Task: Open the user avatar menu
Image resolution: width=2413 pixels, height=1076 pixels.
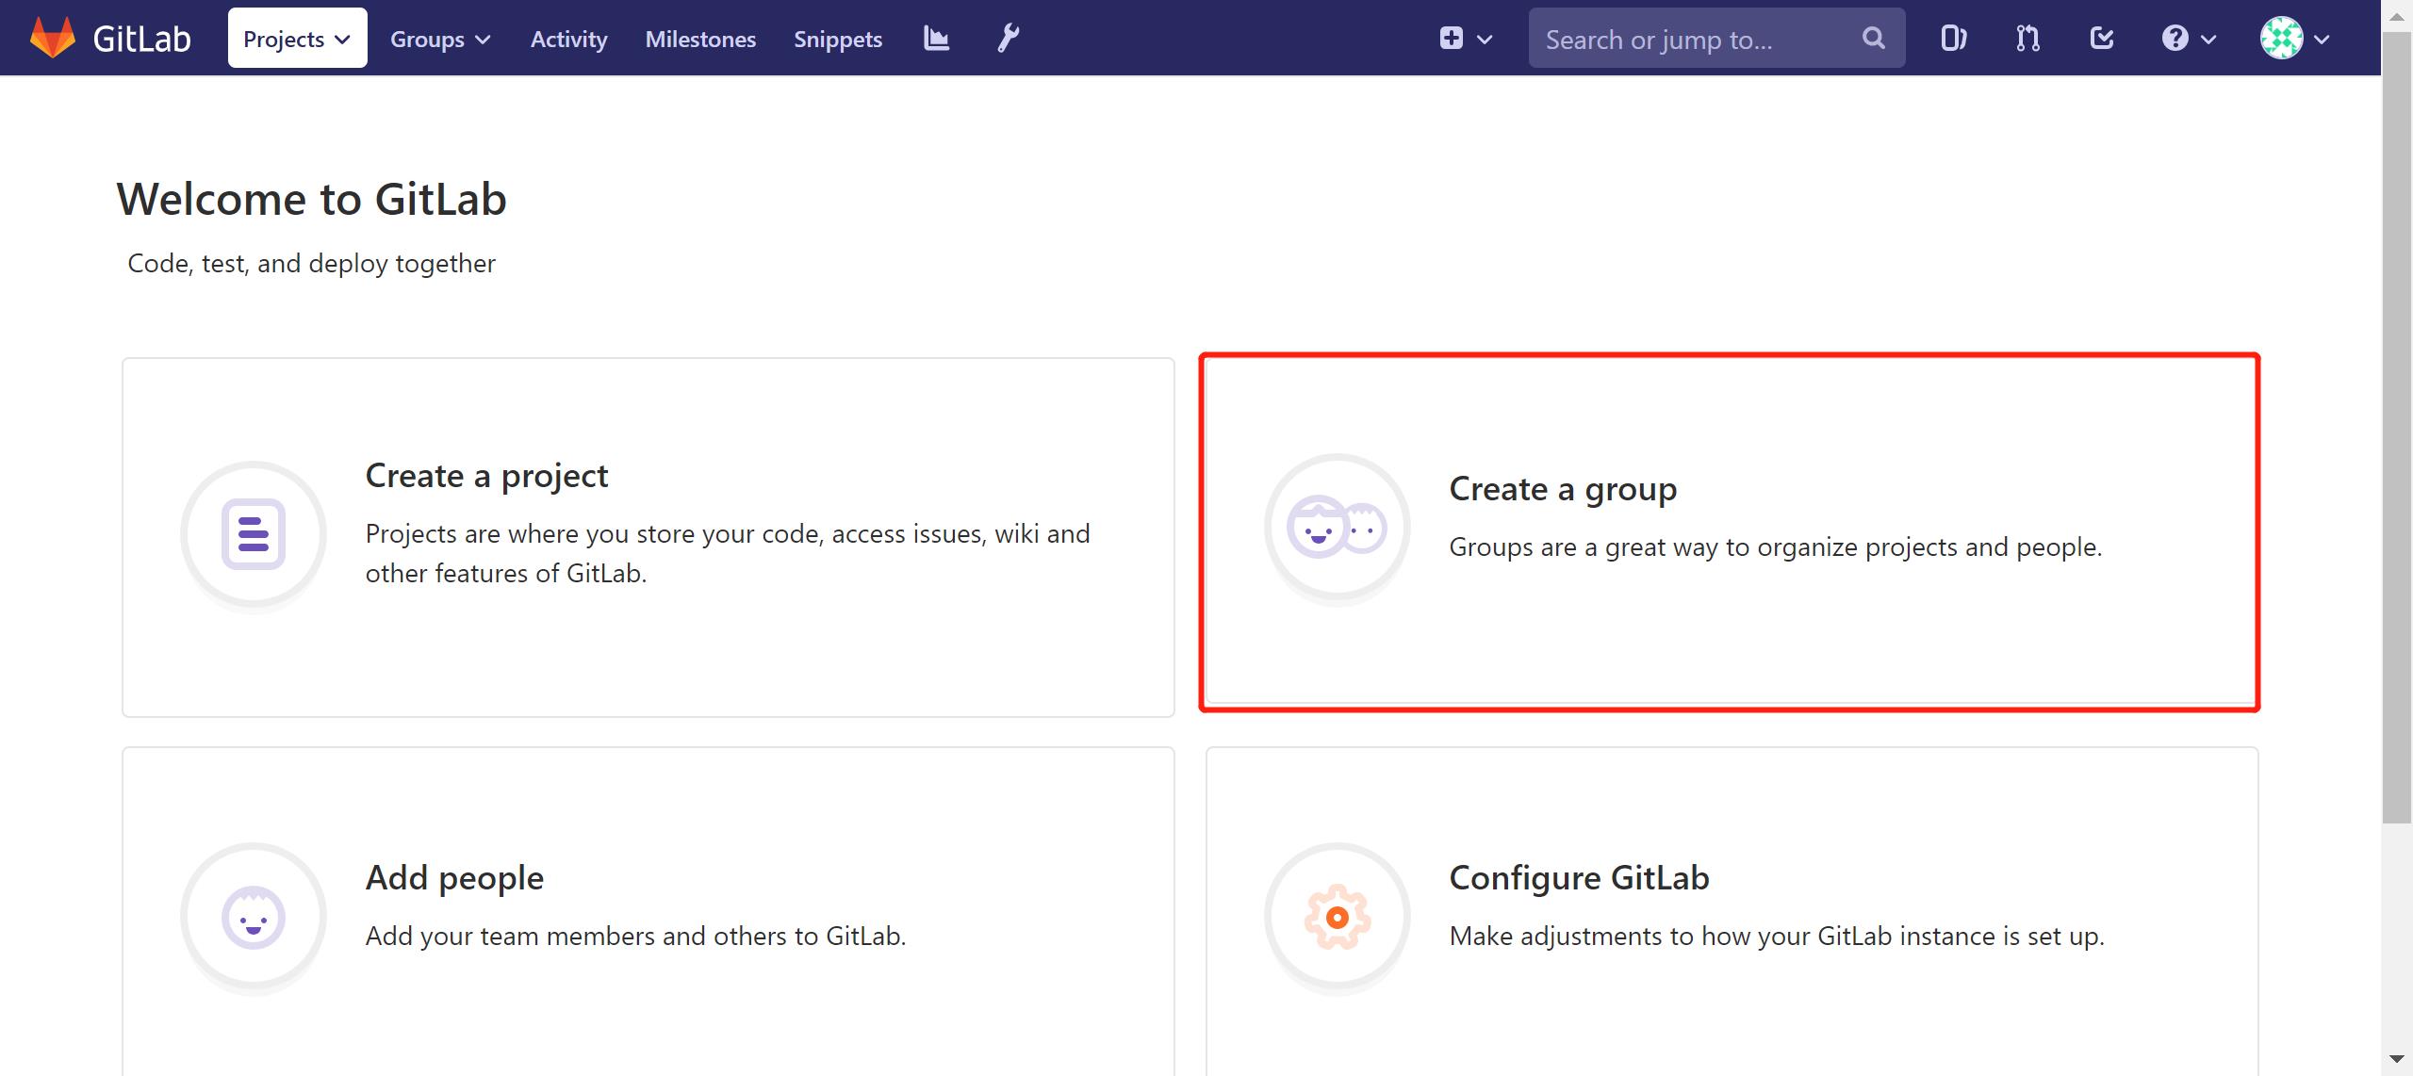Action: (2294, 39)
